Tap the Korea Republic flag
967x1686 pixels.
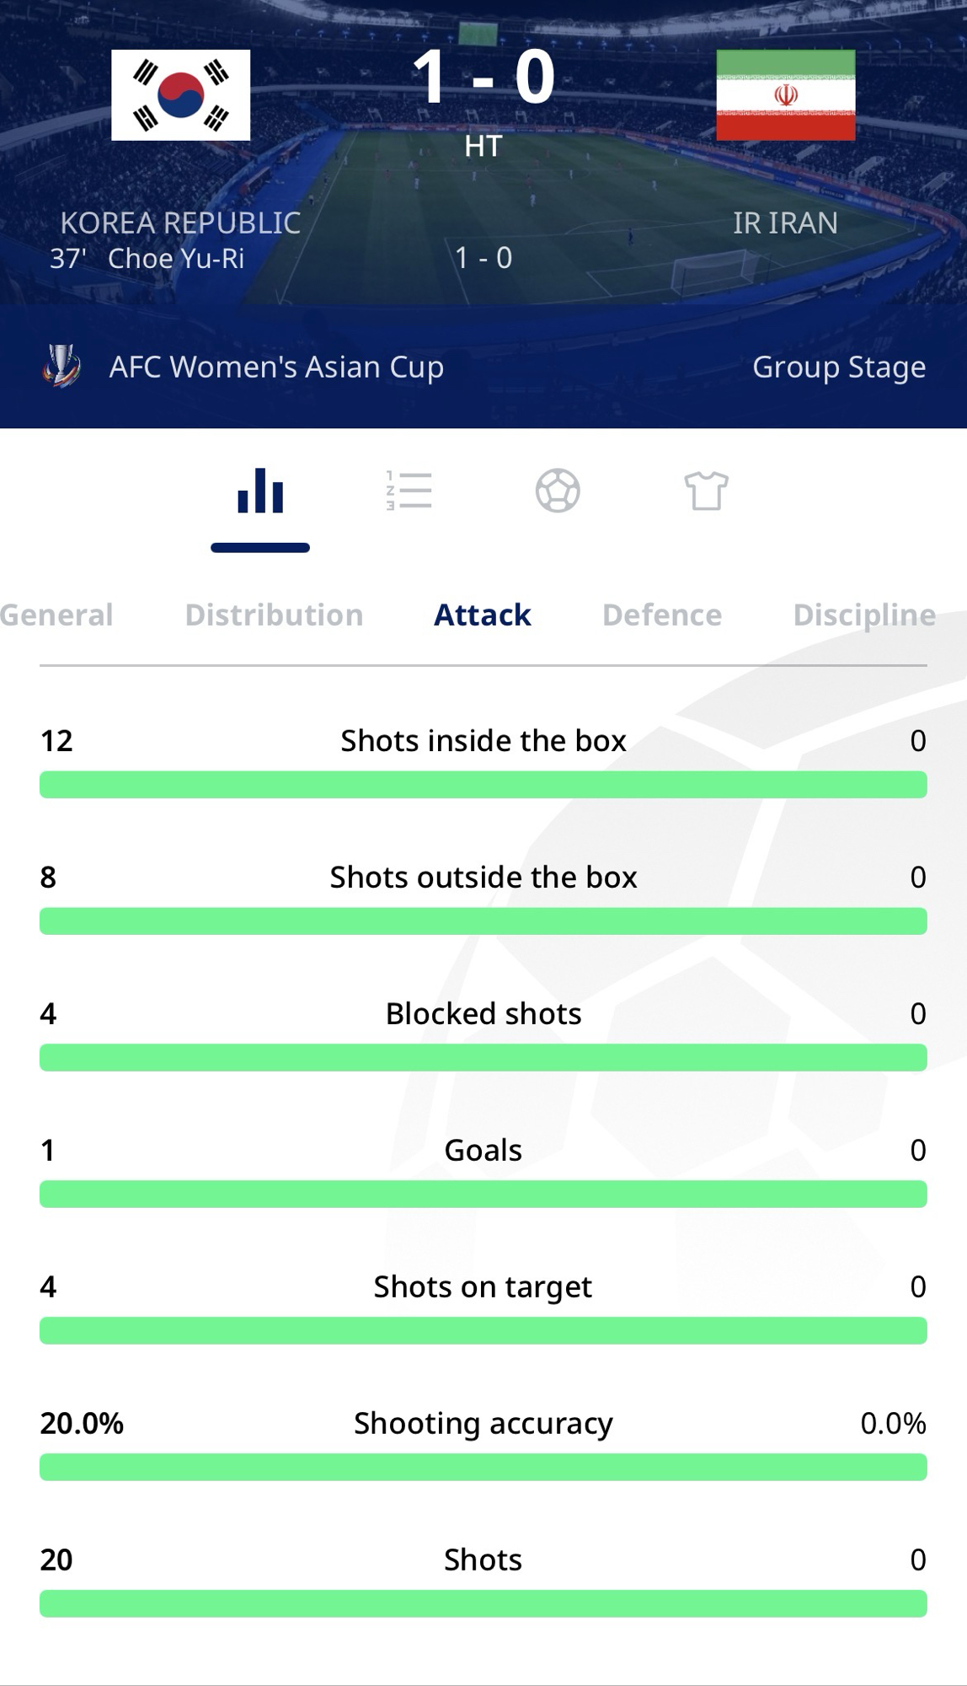click(181, 94)
